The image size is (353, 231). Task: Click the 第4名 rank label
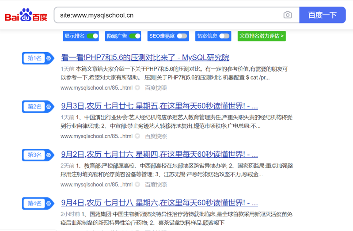tap(34, 204)
